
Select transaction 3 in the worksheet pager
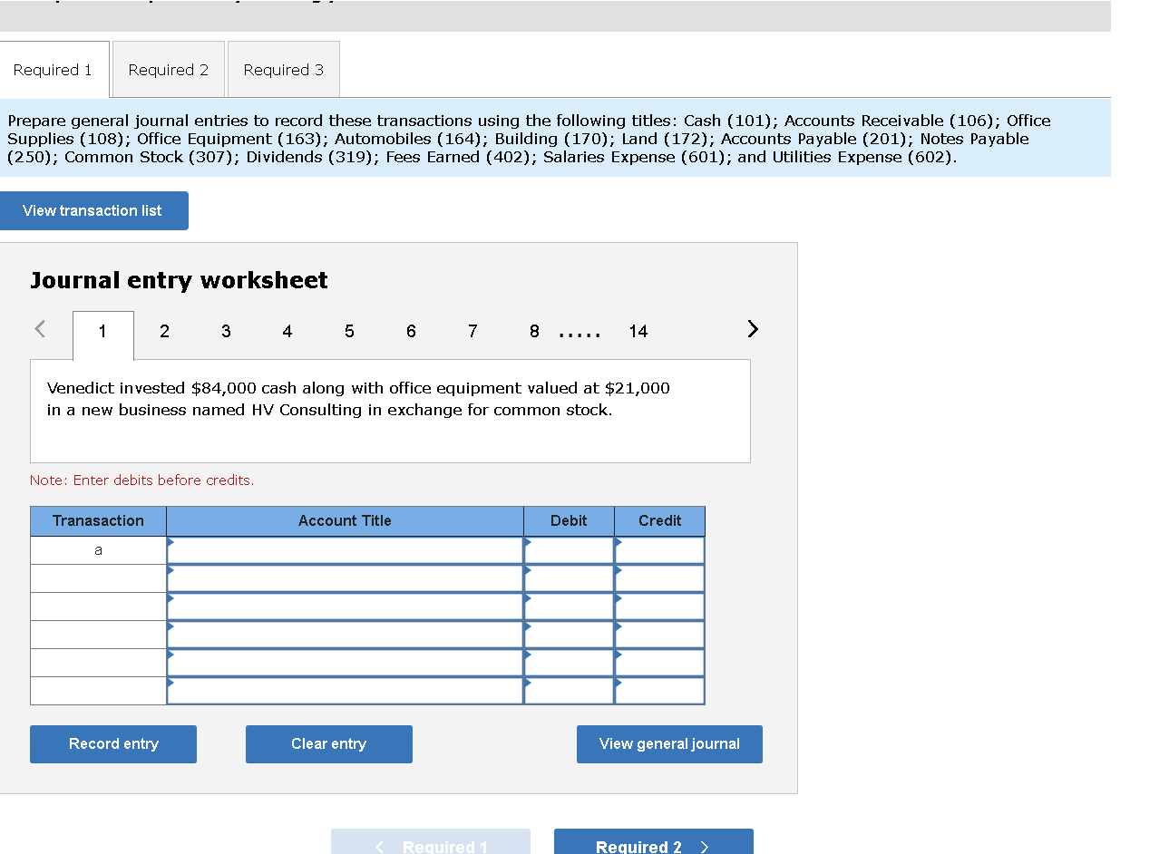[226, 331]
